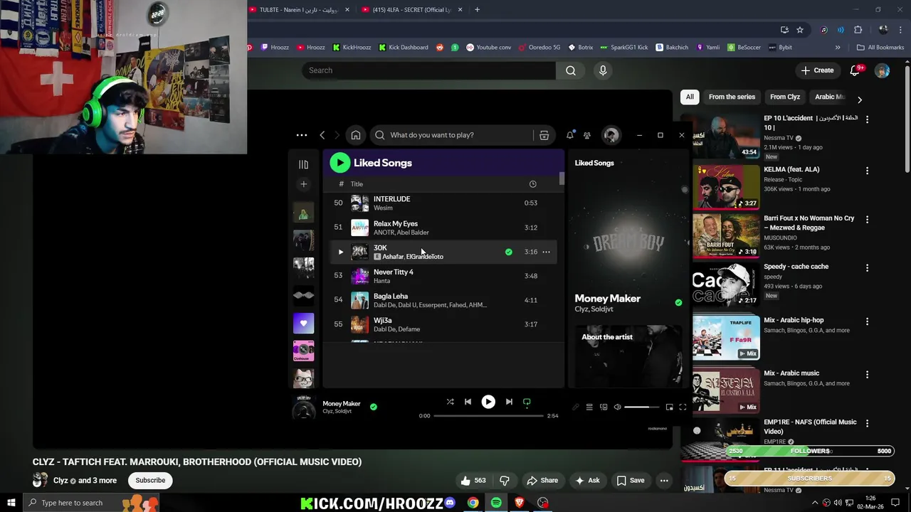Open YouTube notifications bell
The width and height of the screenshot is (911, 512).
855,70
